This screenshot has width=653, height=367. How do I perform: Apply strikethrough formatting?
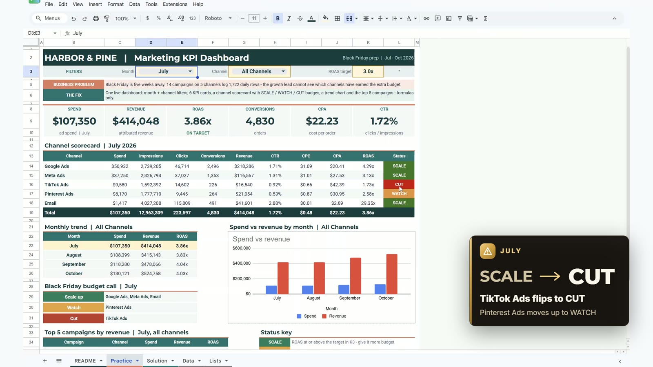pos(300,18)
